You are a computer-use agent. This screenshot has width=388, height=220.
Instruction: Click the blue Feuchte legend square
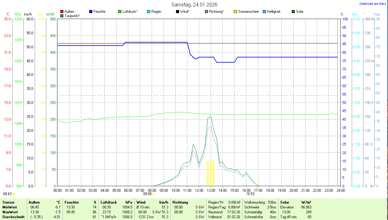(91, 12)
